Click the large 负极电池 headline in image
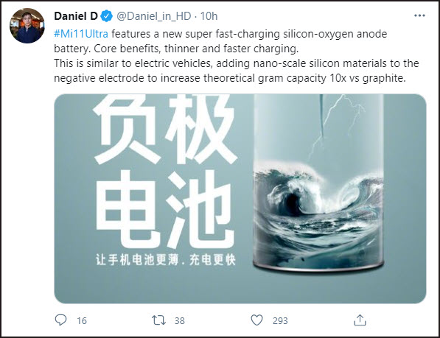The image size is (440, 338). click(166, 171)
